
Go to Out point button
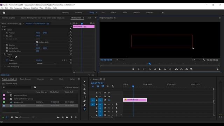[x=170, y=69]
